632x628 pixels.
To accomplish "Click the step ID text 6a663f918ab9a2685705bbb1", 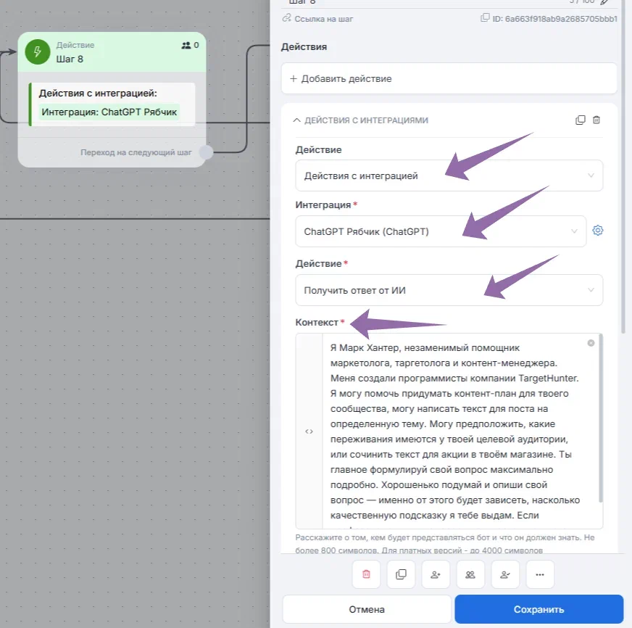I will [561, 19].
